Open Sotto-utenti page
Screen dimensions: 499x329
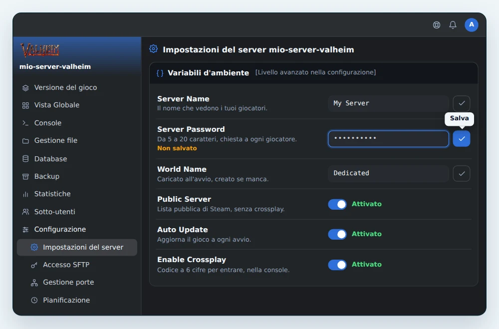[x=77, y=212]
